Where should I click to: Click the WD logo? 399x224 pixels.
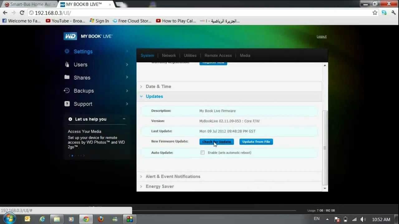(x=70, y=36)
